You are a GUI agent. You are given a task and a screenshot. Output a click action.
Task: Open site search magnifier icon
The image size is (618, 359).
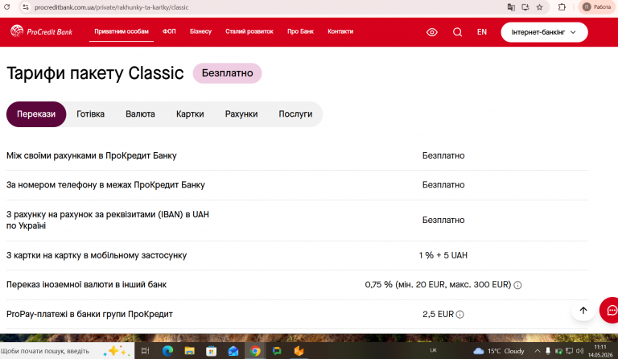tap(457, 32)
